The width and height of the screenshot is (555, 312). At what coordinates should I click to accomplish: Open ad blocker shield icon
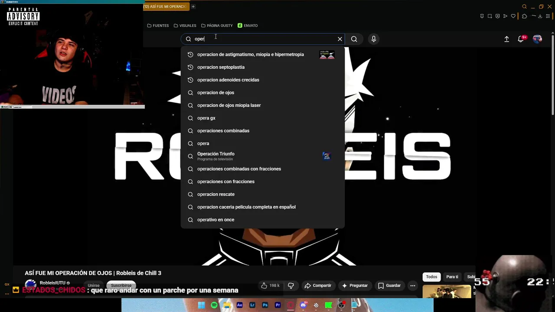pos(497,16)
